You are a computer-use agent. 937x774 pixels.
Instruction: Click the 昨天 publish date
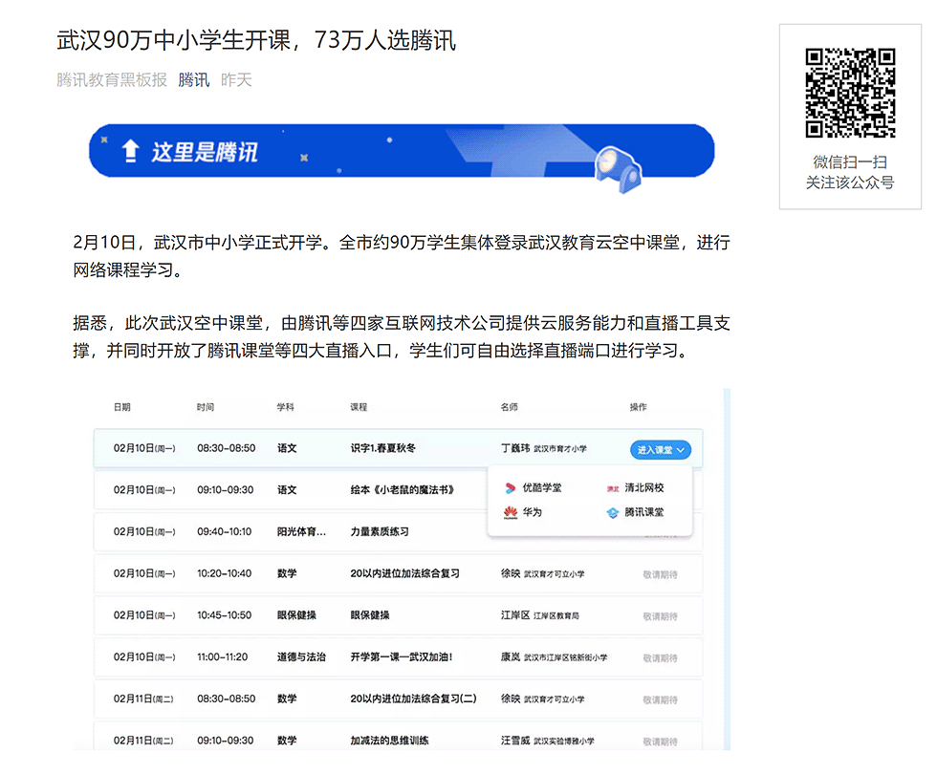(236, 79)
